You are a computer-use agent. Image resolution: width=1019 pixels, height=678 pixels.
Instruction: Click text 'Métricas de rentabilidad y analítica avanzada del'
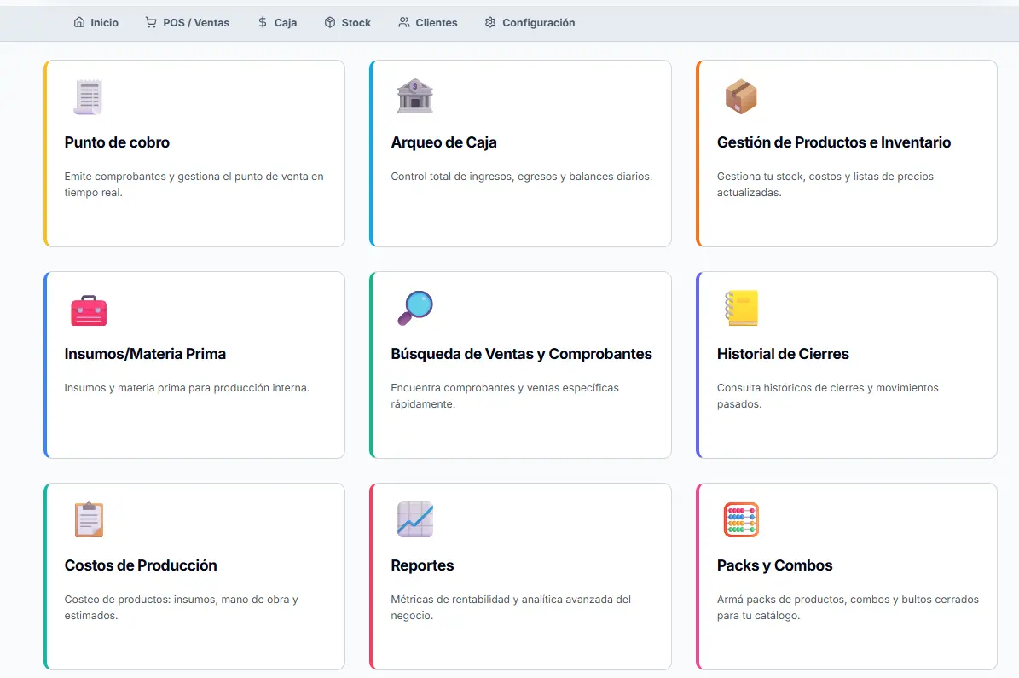(511, 600)
